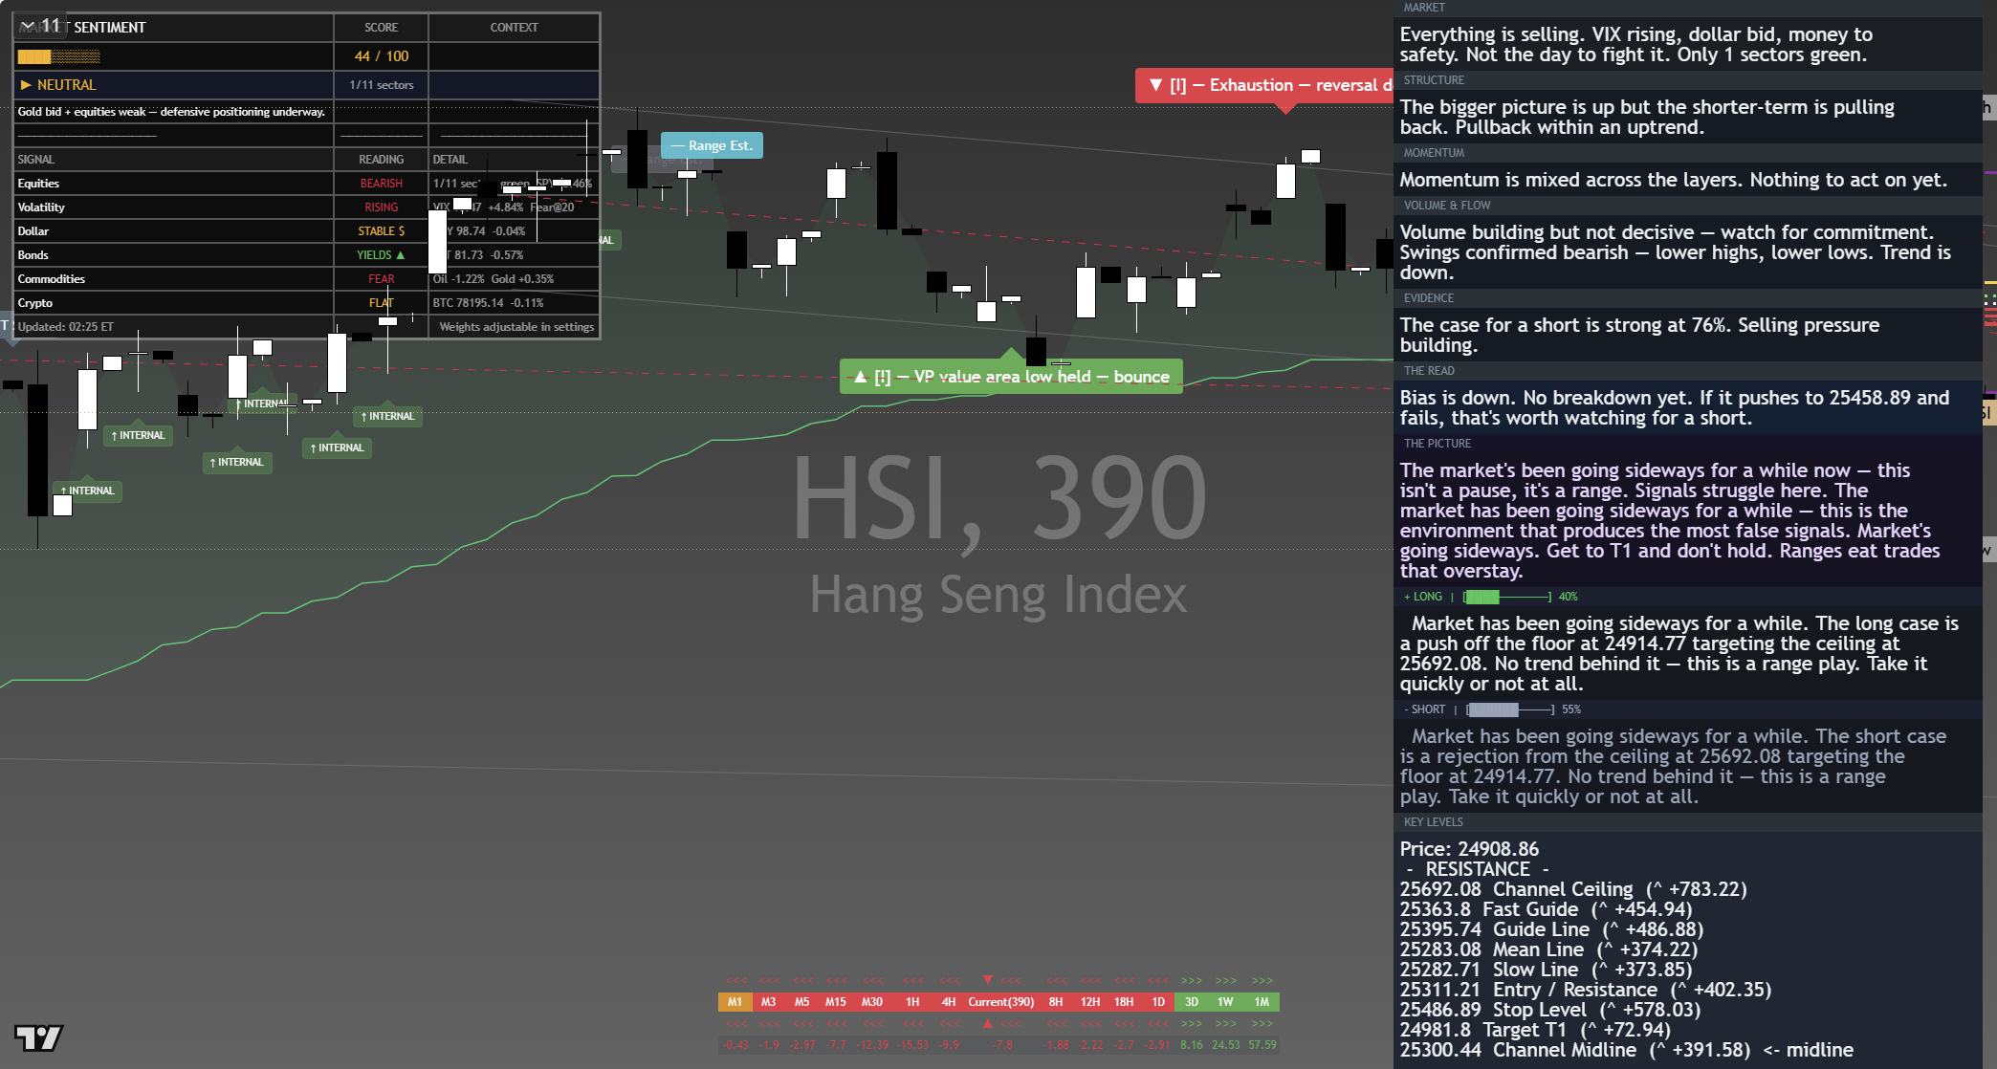This screenshot has height=1069, width=1997.
Task: Click the Commodities signal row label
Action: click(52, 279)
